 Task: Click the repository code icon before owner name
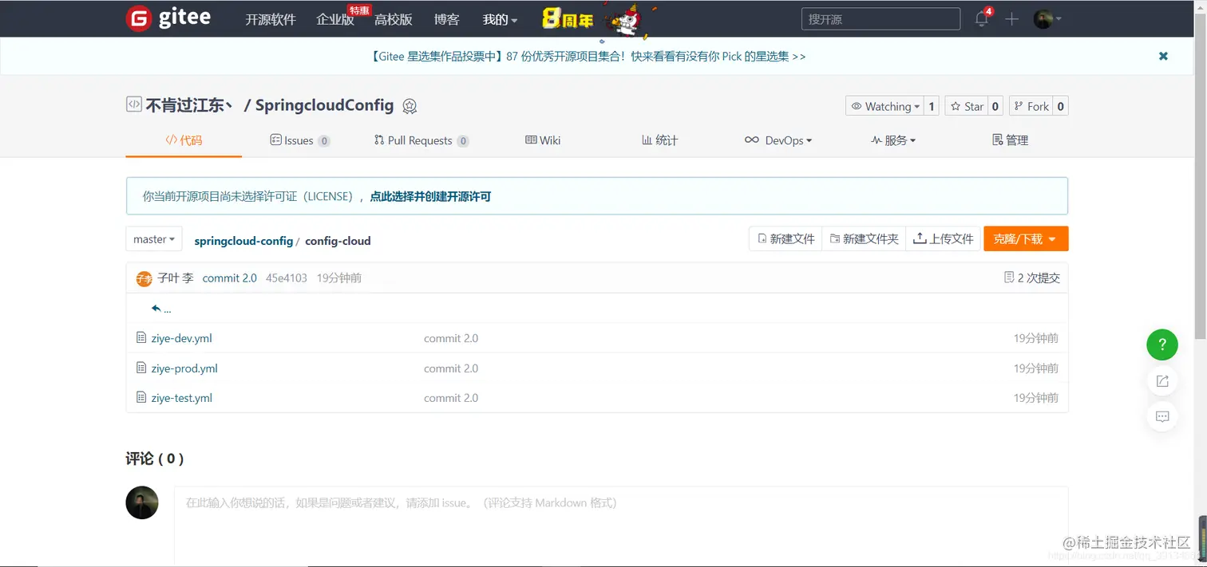(134, 104)
